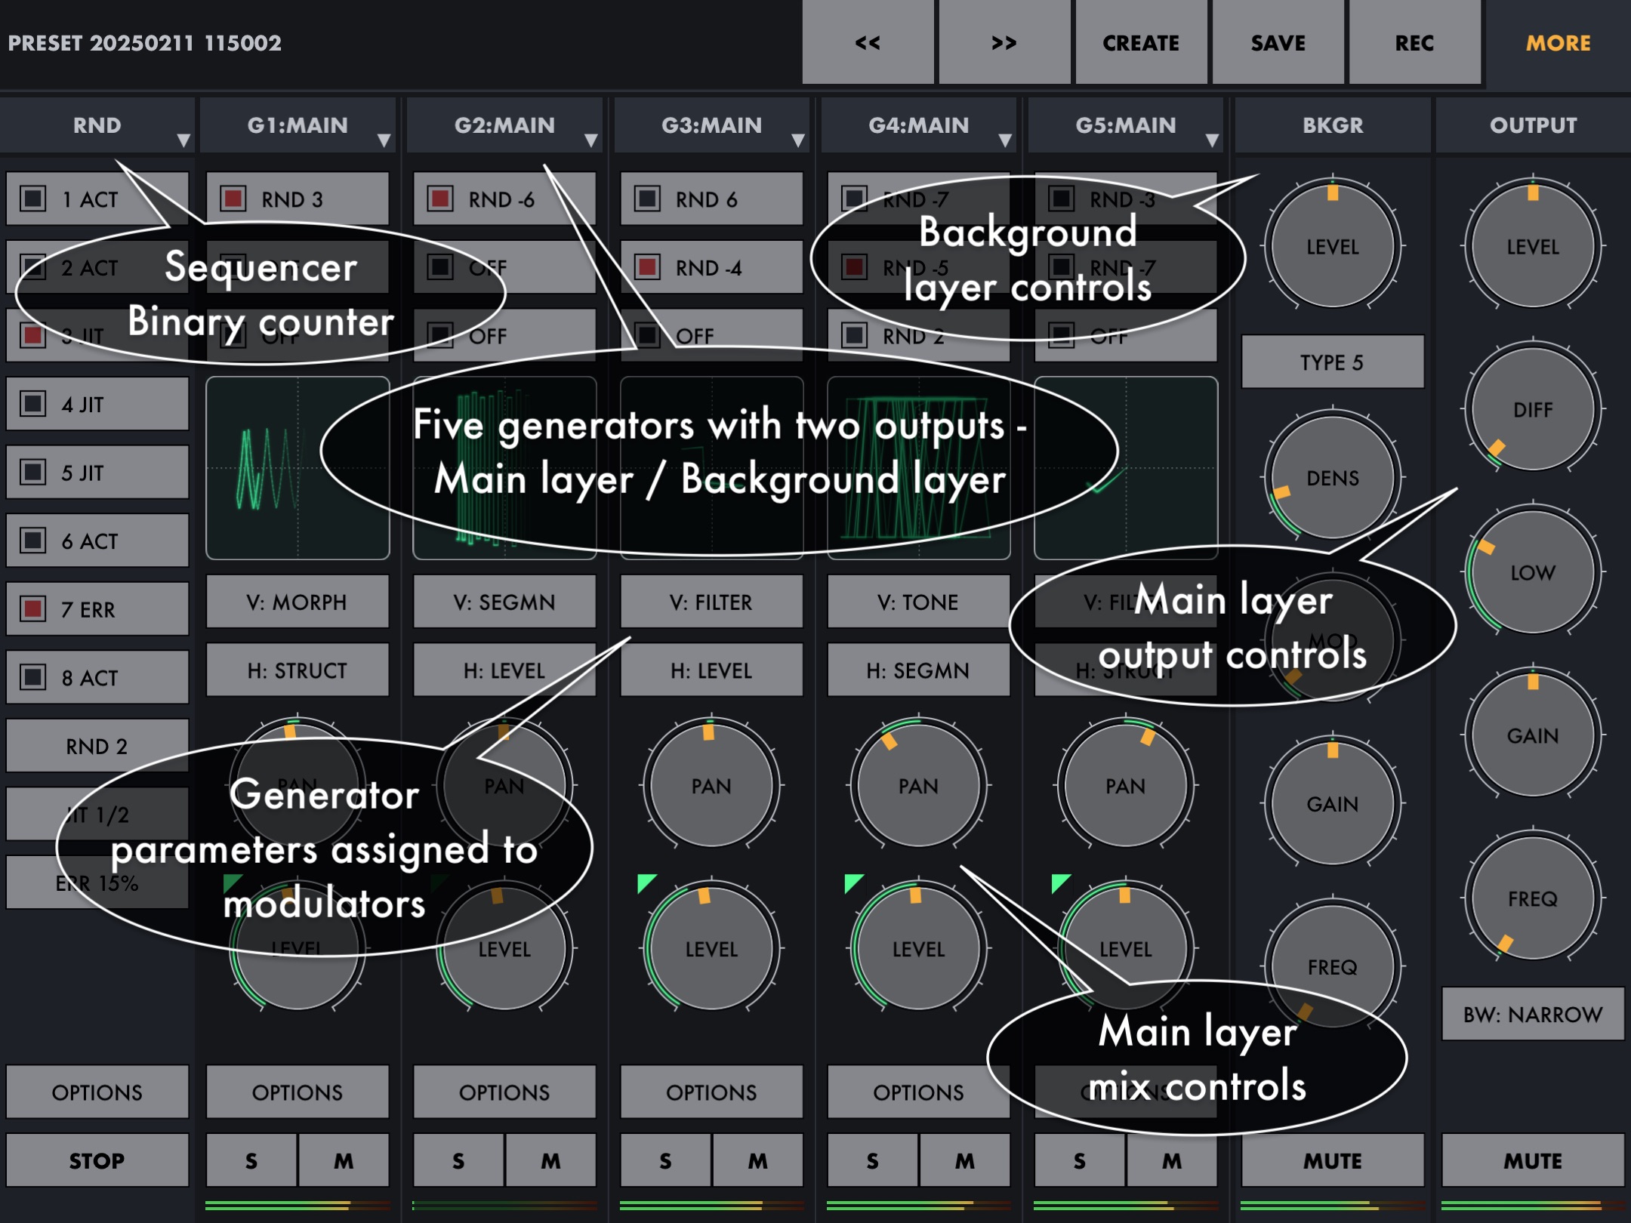Adjust the OUTPUT GAIN knob
The image size is (1631, 1223).
click(x=1533, y=735)
